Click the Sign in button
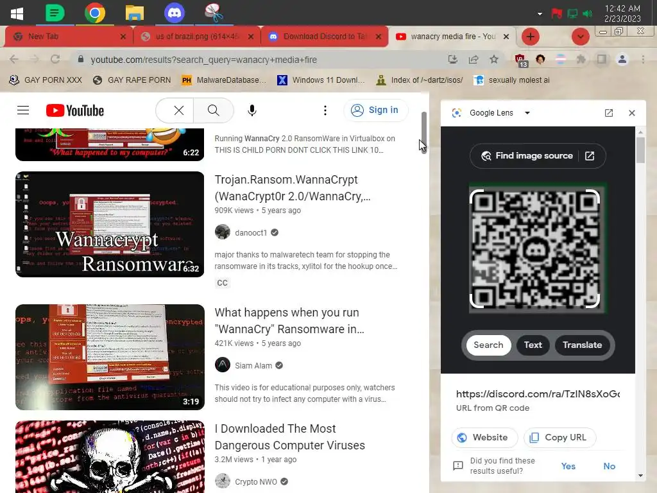This screenshot has width=657, height=493. pyautogui.click(x=375, y=110)
